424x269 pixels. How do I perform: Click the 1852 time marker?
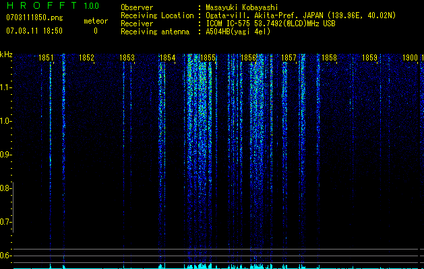point(86,58)
